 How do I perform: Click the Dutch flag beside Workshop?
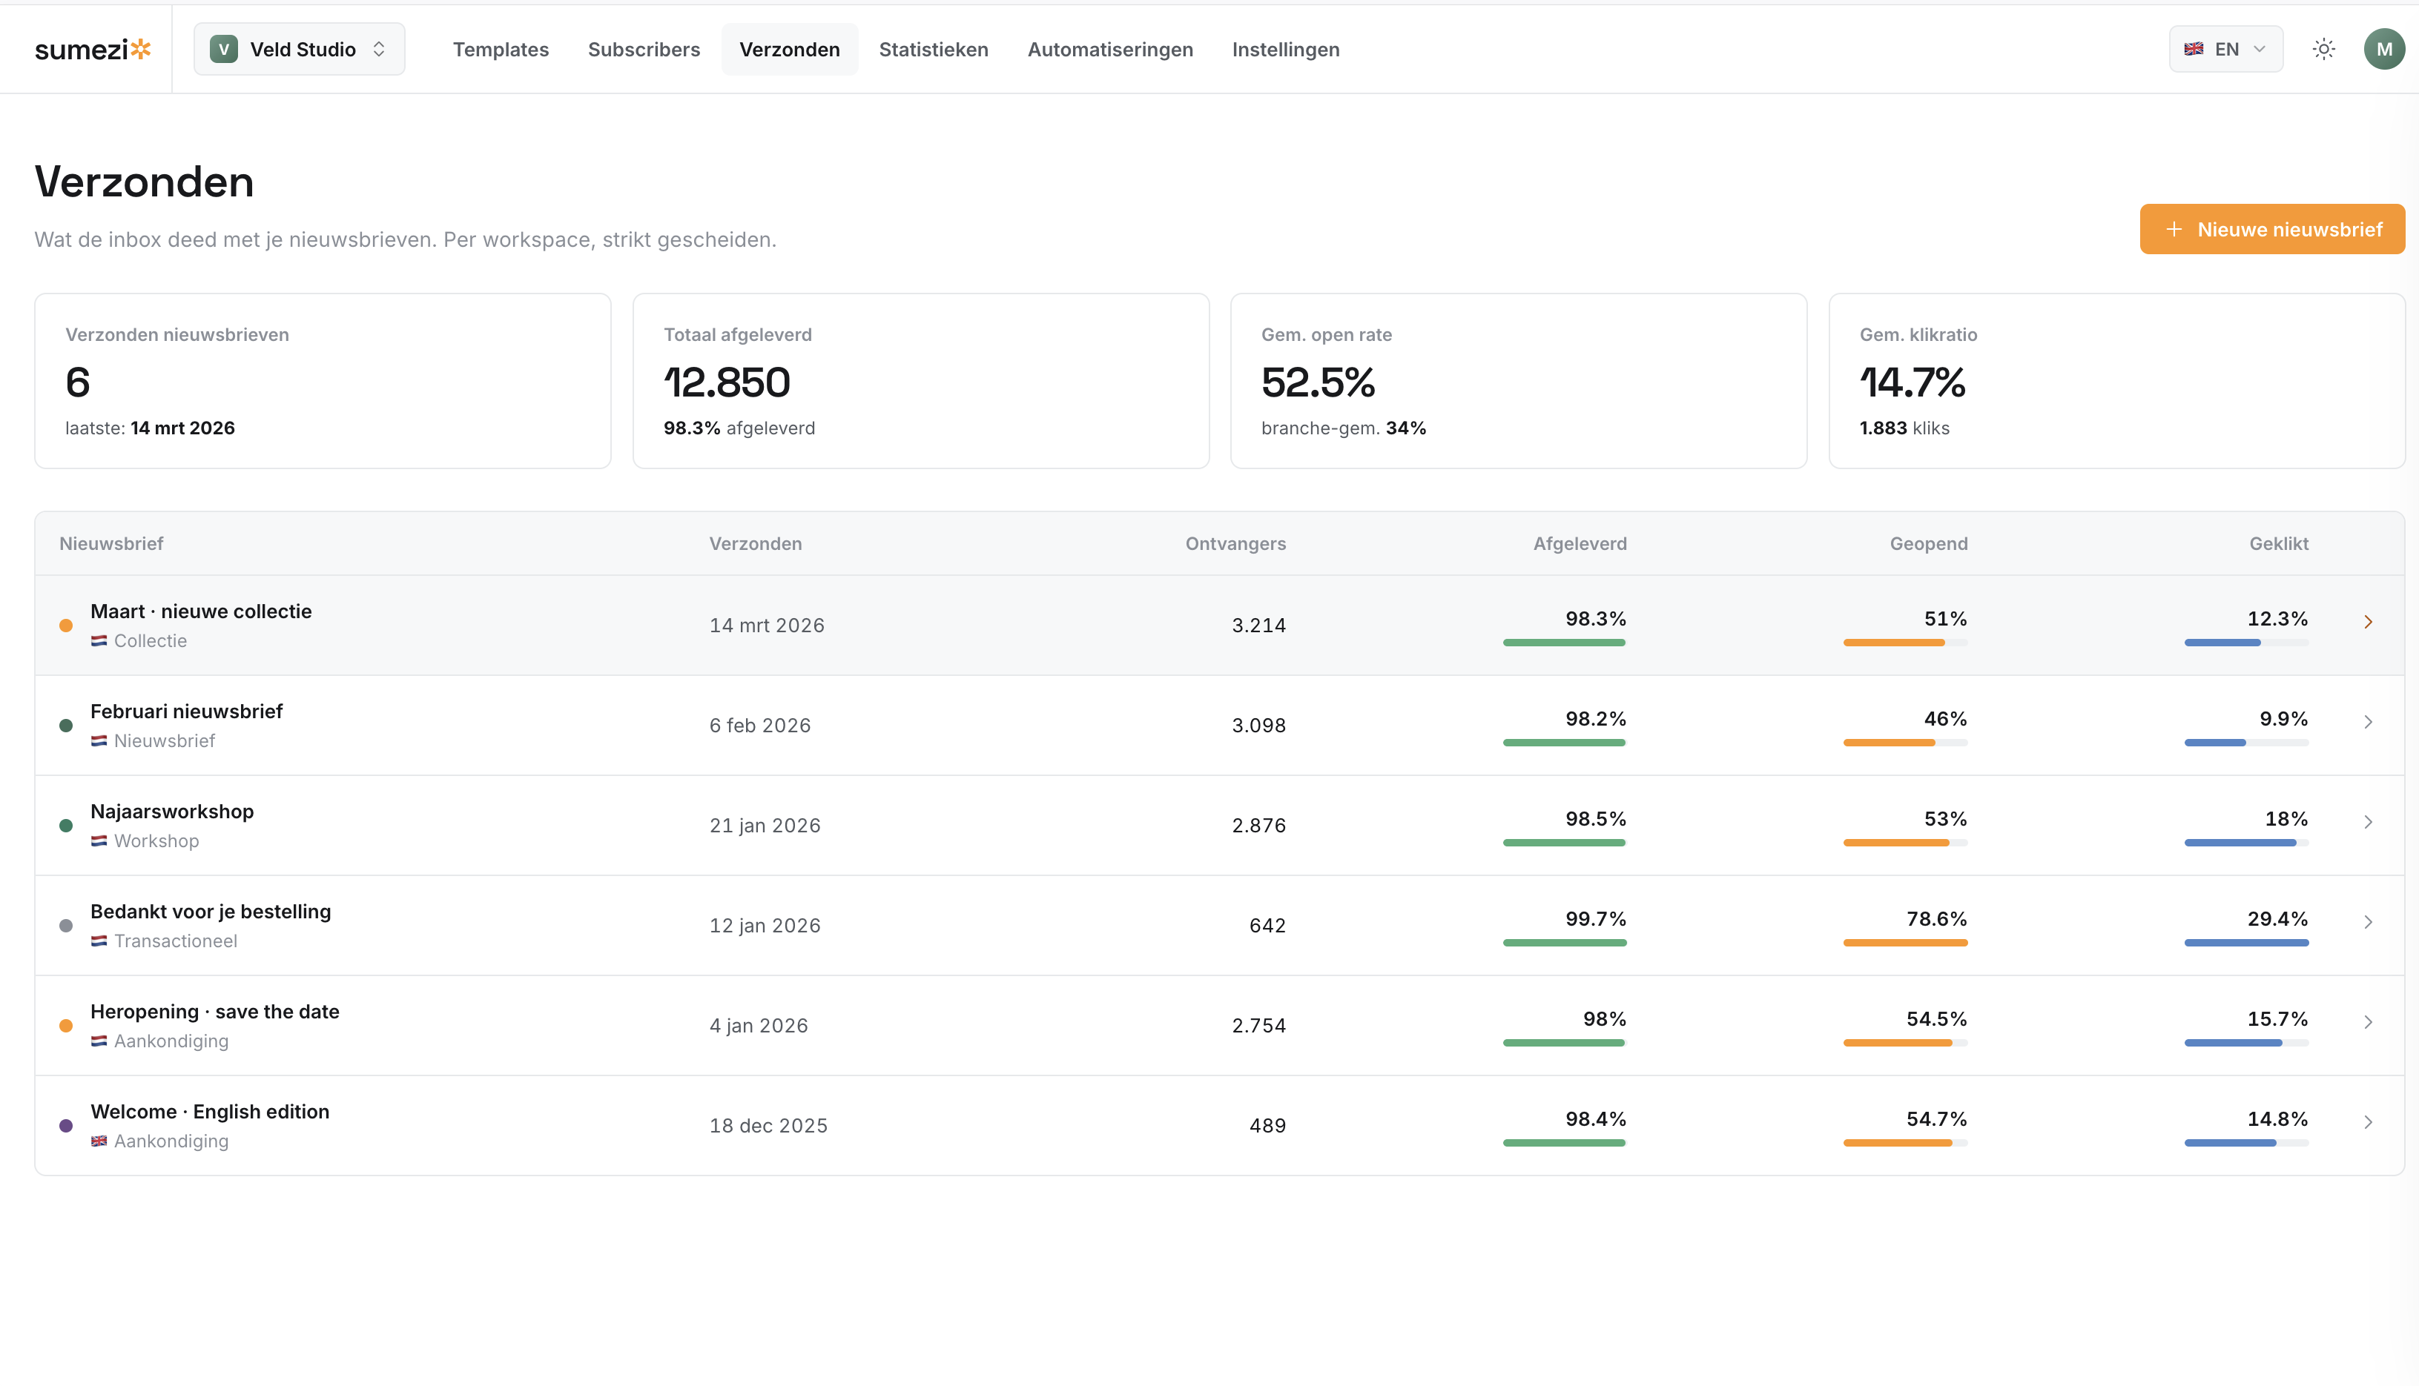(x=99, y=840)
